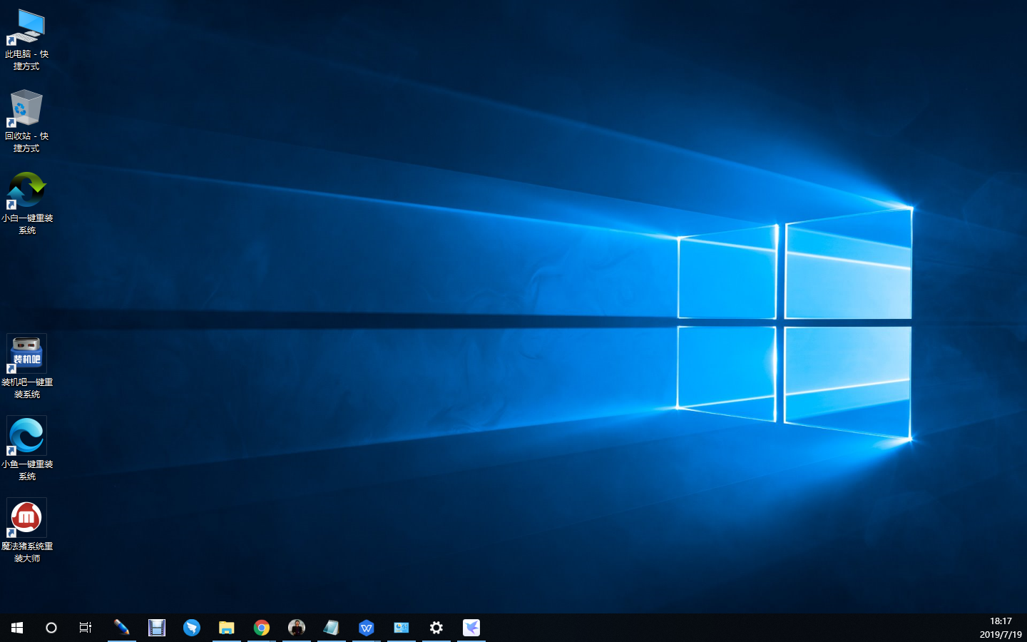
Task: Open the Windows Start menu
Action: (x=17, y=628)
